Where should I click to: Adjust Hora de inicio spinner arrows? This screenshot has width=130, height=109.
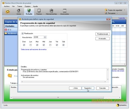45,37
